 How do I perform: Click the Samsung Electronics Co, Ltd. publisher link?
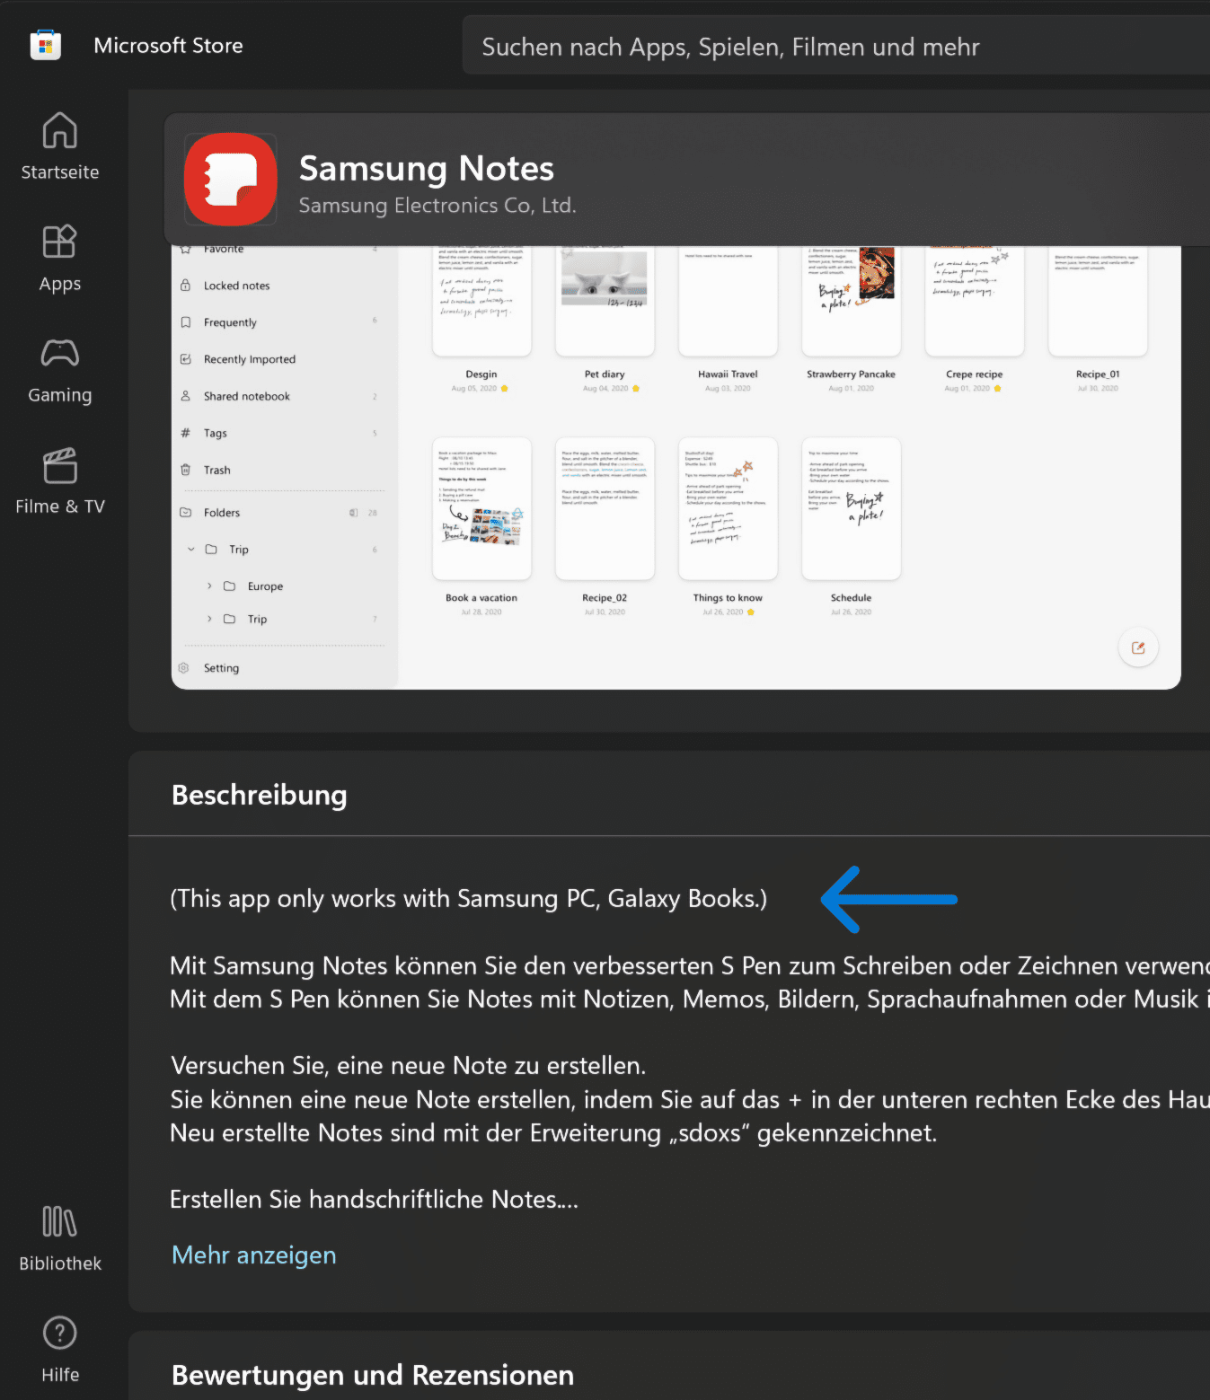pyautogui.click(x=437, y=206)
